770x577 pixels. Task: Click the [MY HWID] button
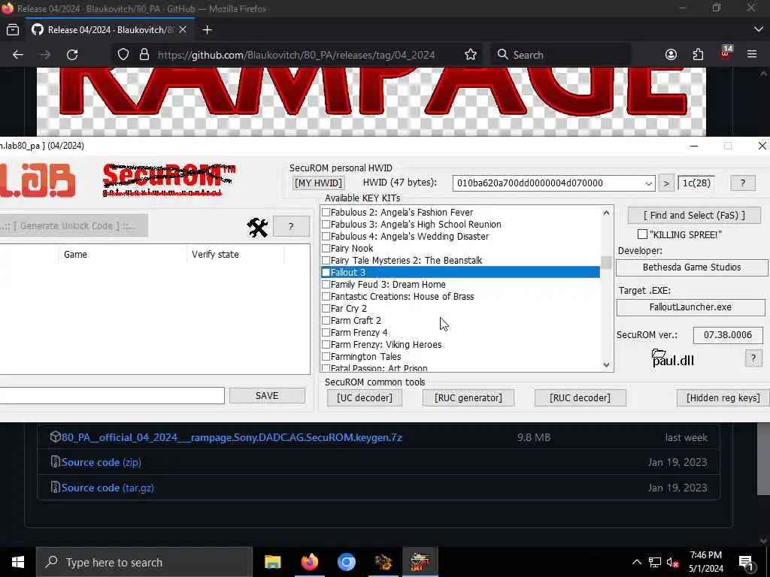click(x=318, y=183)
